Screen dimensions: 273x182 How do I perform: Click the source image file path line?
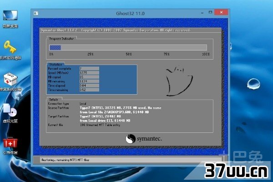point(114,112)
